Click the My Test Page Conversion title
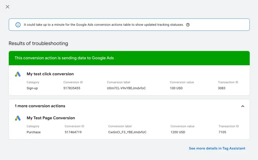 (x=51, y=118)
